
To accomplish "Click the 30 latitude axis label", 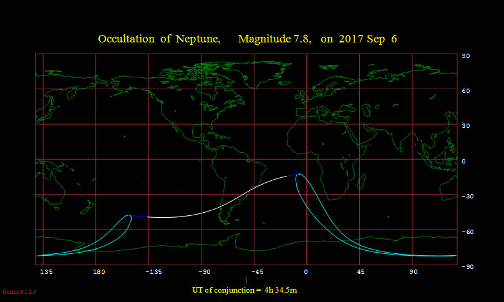I will 465,126.
